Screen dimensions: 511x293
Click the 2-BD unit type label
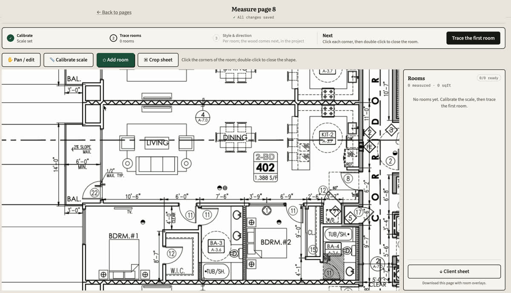pos(266,157)
